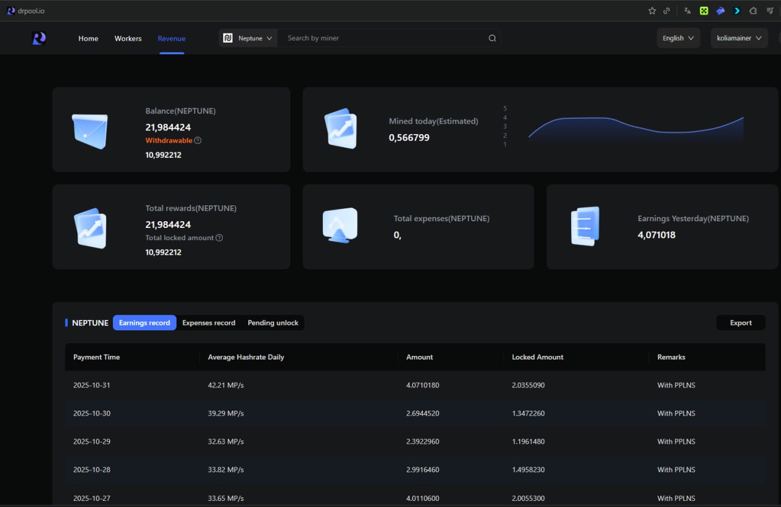
Task: Bookmark this page with the star icon
Action: pos(652,11)
